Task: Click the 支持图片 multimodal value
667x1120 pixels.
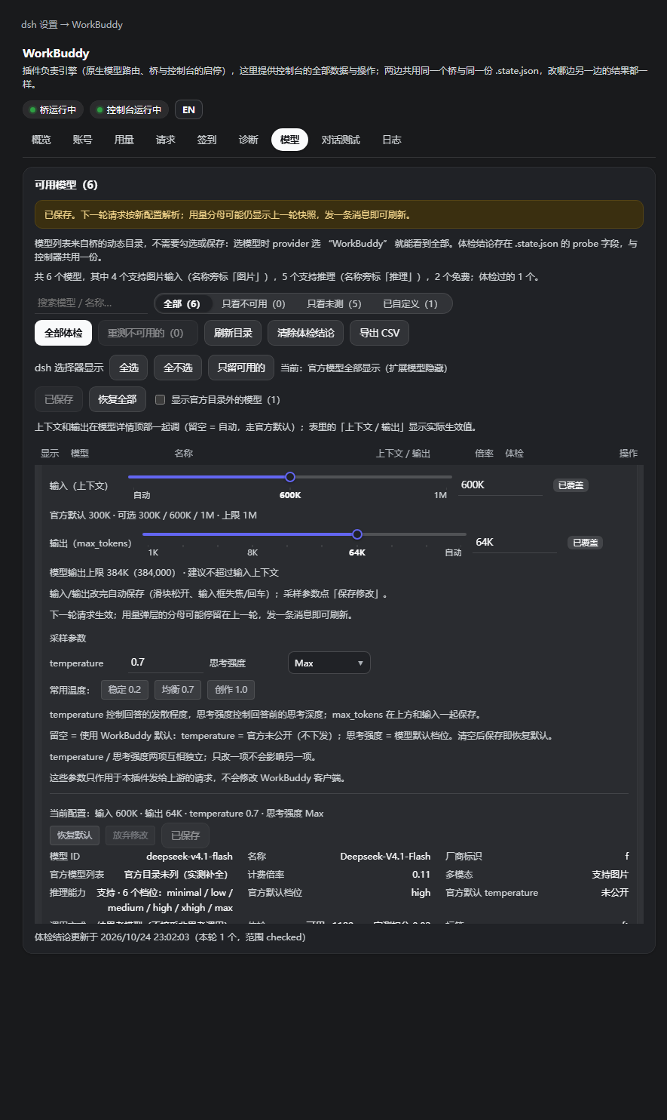Action: [x=610, y=875]
